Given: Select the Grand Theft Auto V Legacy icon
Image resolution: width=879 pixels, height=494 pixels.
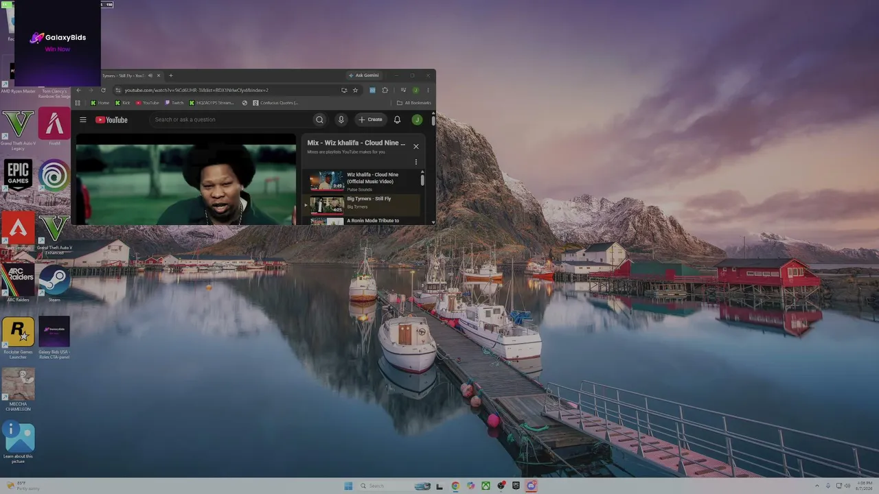Looking at the screenshot, I should click(18, 129).
